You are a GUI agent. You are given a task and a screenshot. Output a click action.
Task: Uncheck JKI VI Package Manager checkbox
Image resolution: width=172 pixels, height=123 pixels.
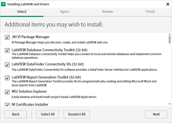tap(7, 37)
